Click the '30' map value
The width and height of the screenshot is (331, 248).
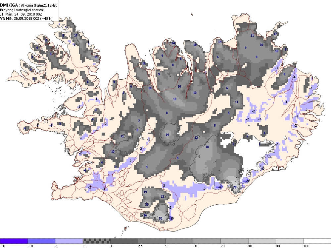[147, 204]
